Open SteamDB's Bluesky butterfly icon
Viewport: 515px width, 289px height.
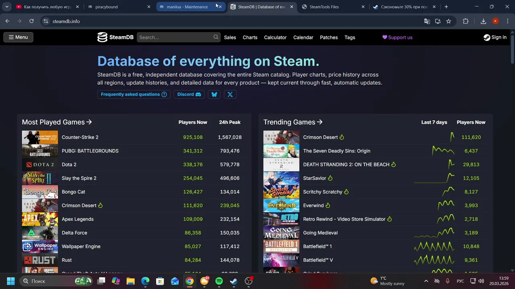click(214, 94)
